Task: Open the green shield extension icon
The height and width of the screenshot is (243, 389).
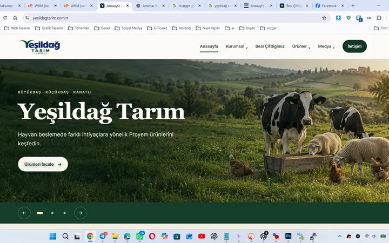Action: tap(348, 18)
